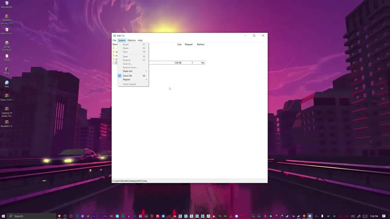Click the status bar path C:\Users\Wraith\Desktop\NES\Jnes
The height and width of the screenshot is (219, 390).
coord(129,181)
